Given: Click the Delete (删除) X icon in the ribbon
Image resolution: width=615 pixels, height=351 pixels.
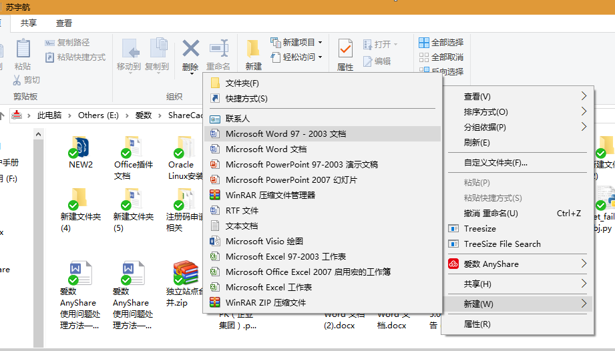Looking at the screenshot, I should (x=190, y=49).
